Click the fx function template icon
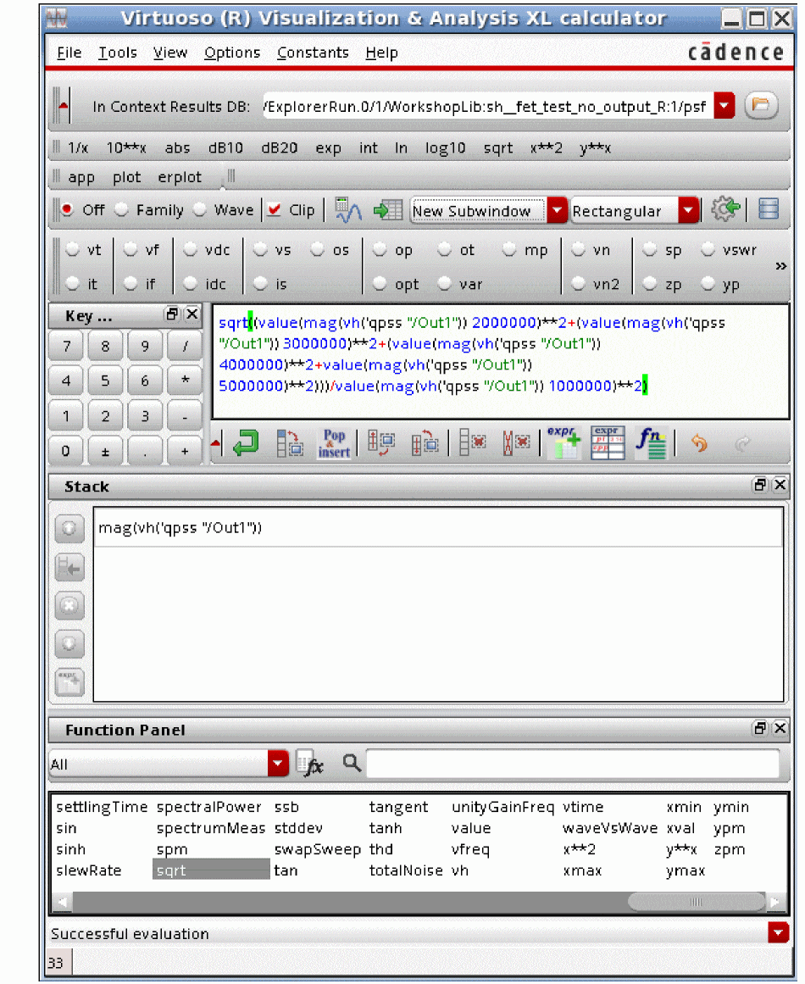 point(310,764)
